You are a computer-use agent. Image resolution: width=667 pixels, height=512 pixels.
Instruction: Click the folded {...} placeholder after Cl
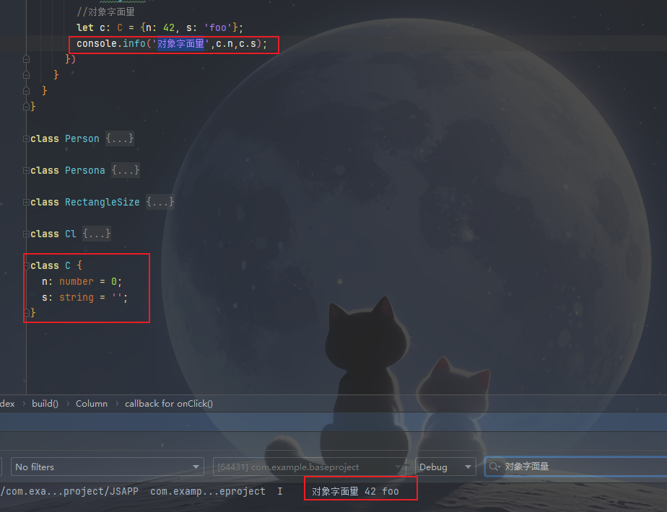(x=97, y=234)
